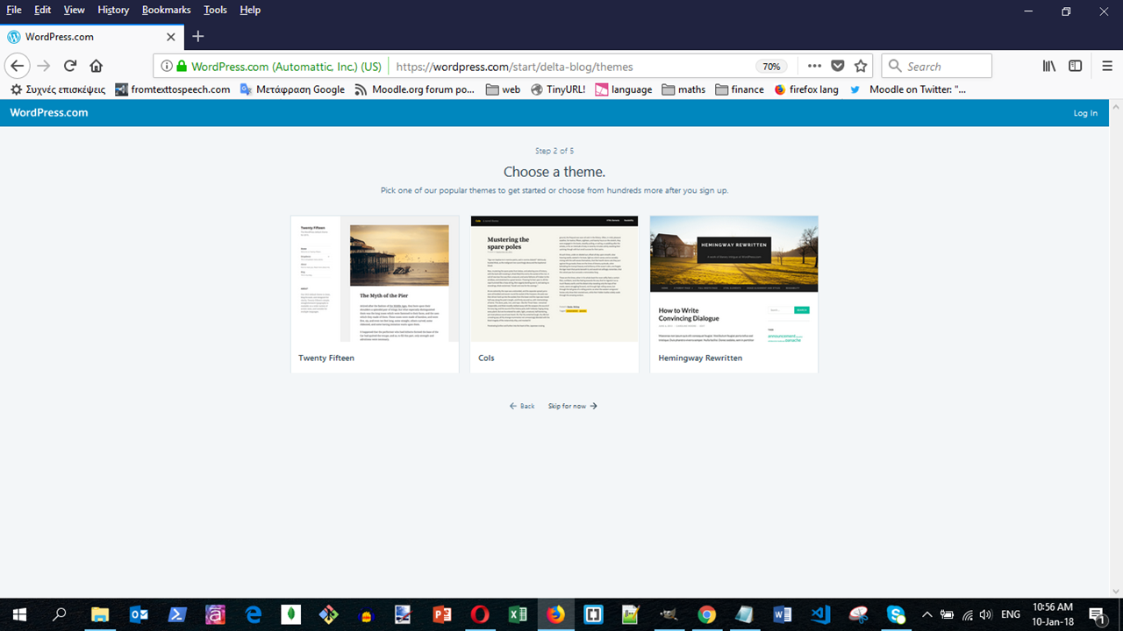Image resolution: width=1123 pixels, height=631 pixels.
Task: Click the green padlock security icon
Action: pos(182,66)
